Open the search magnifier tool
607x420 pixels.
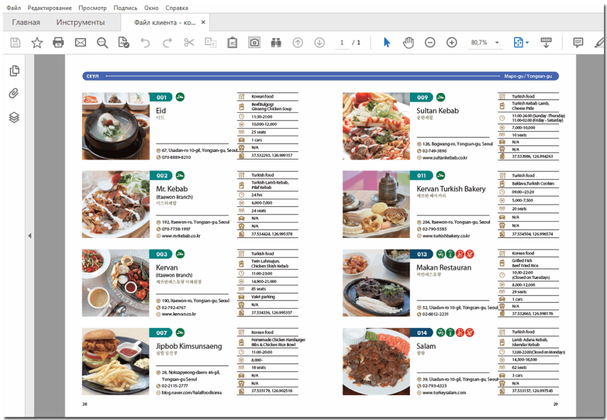click(x=103, y=43)
